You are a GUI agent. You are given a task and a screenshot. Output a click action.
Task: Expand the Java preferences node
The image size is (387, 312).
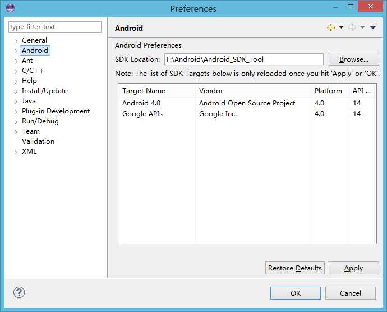[x=16, y=102]
